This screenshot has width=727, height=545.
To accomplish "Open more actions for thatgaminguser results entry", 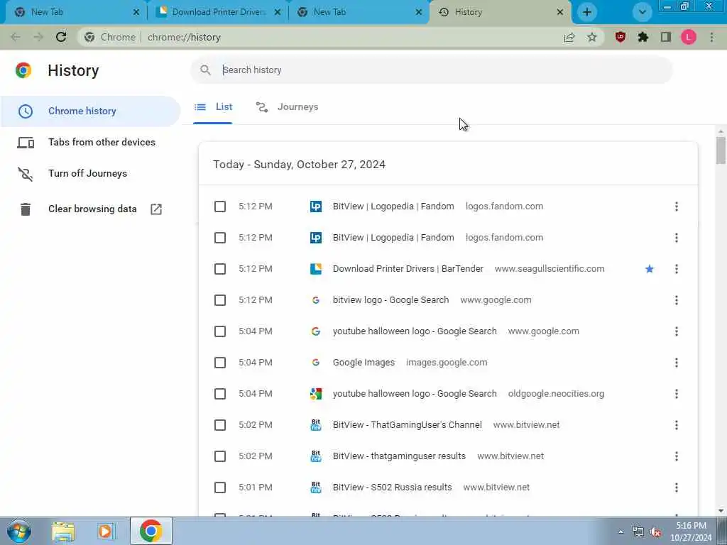I will (677, 456).
